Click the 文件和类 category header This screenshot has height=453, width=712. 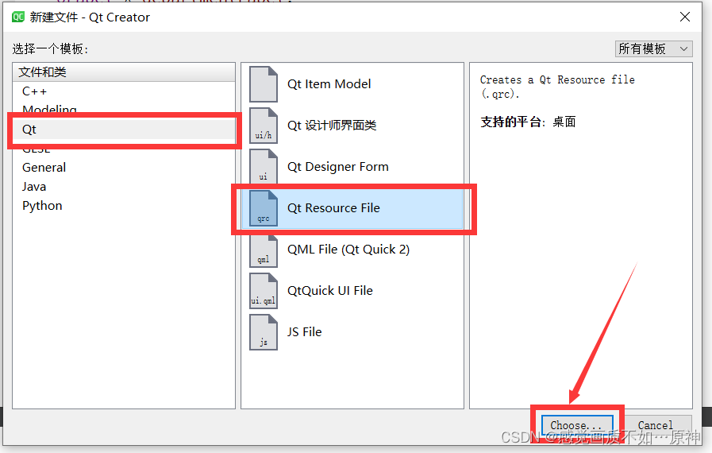click(x=124, y=72)
